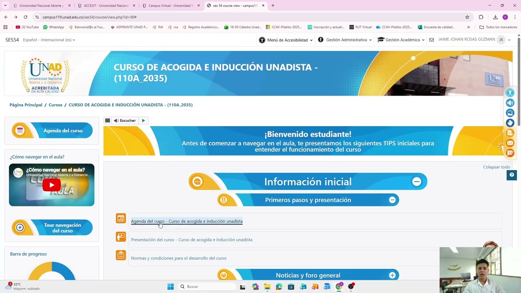Start the Tour navegación del curso

pyautogui.click(x=52, y=228)
